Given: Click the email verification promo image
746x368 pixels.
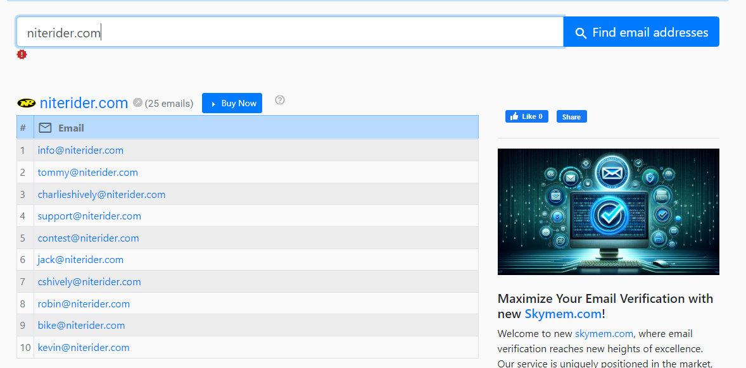Looking at the screenshot, I should (608, 212).
